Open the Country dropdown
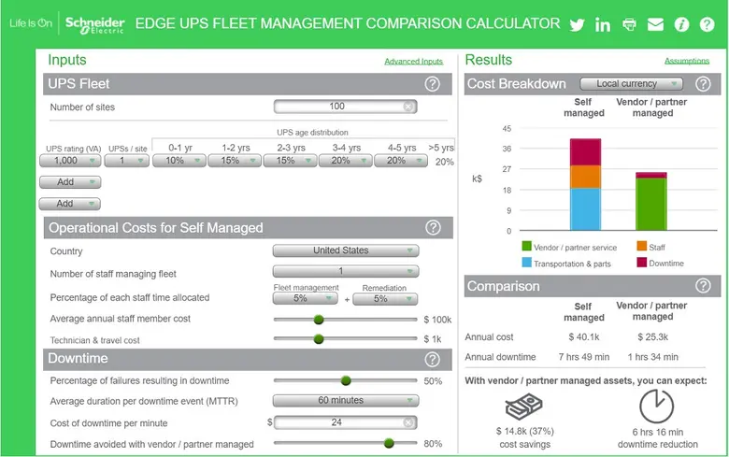Screen dimensions: 729x457 click(345, 250)
